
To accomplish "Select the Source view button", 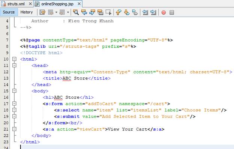I will [9, 12].
